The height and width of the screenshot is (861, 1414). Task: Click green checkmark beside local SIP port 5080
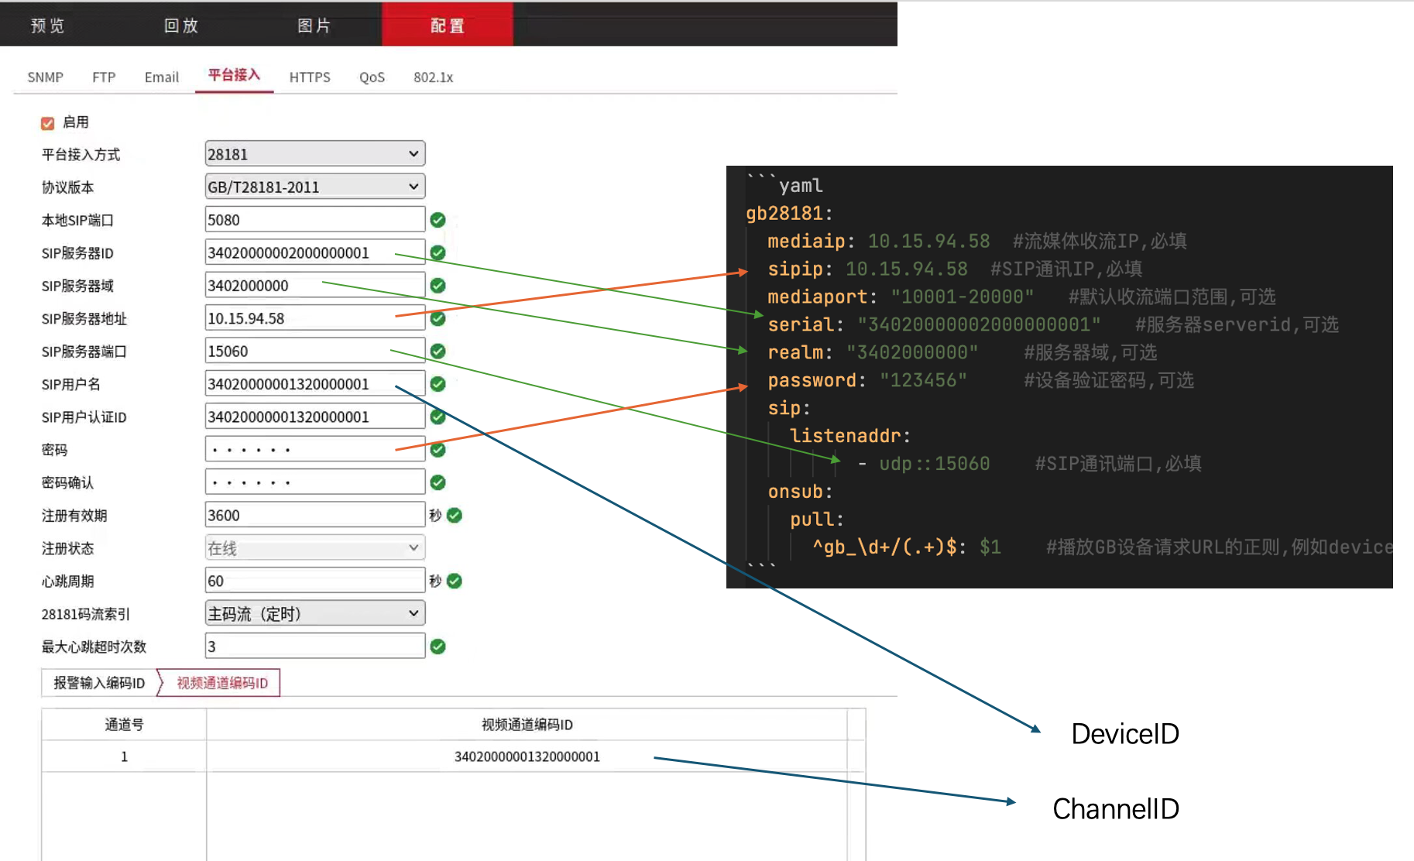[x=438, y=220]
